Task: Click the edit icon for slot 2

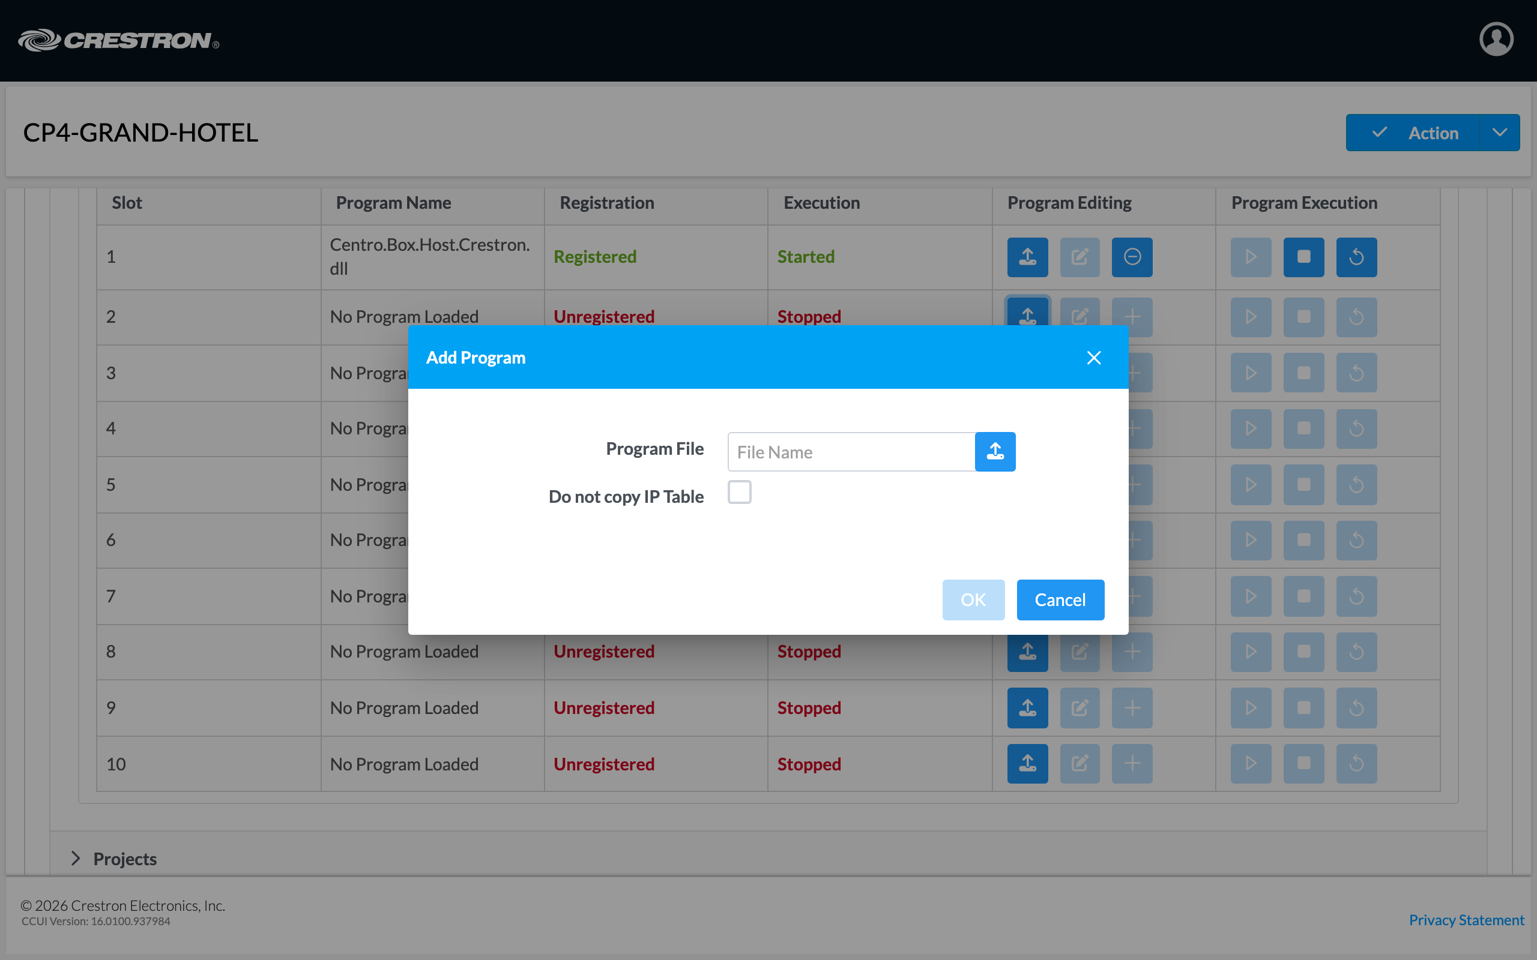Action: coord(1080,312)
